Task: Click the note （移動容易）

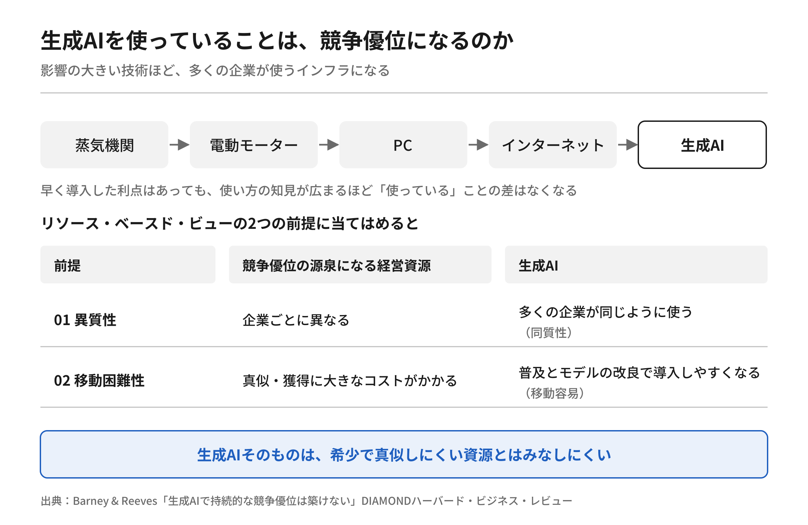Action: coord(555,393)
